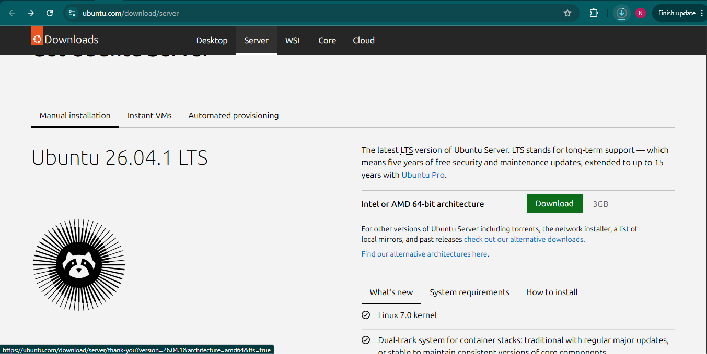Click 'Intel or AMD 64-bit architecture' label
This screenshot has width=707, height=354.
[x=423, y=204]
